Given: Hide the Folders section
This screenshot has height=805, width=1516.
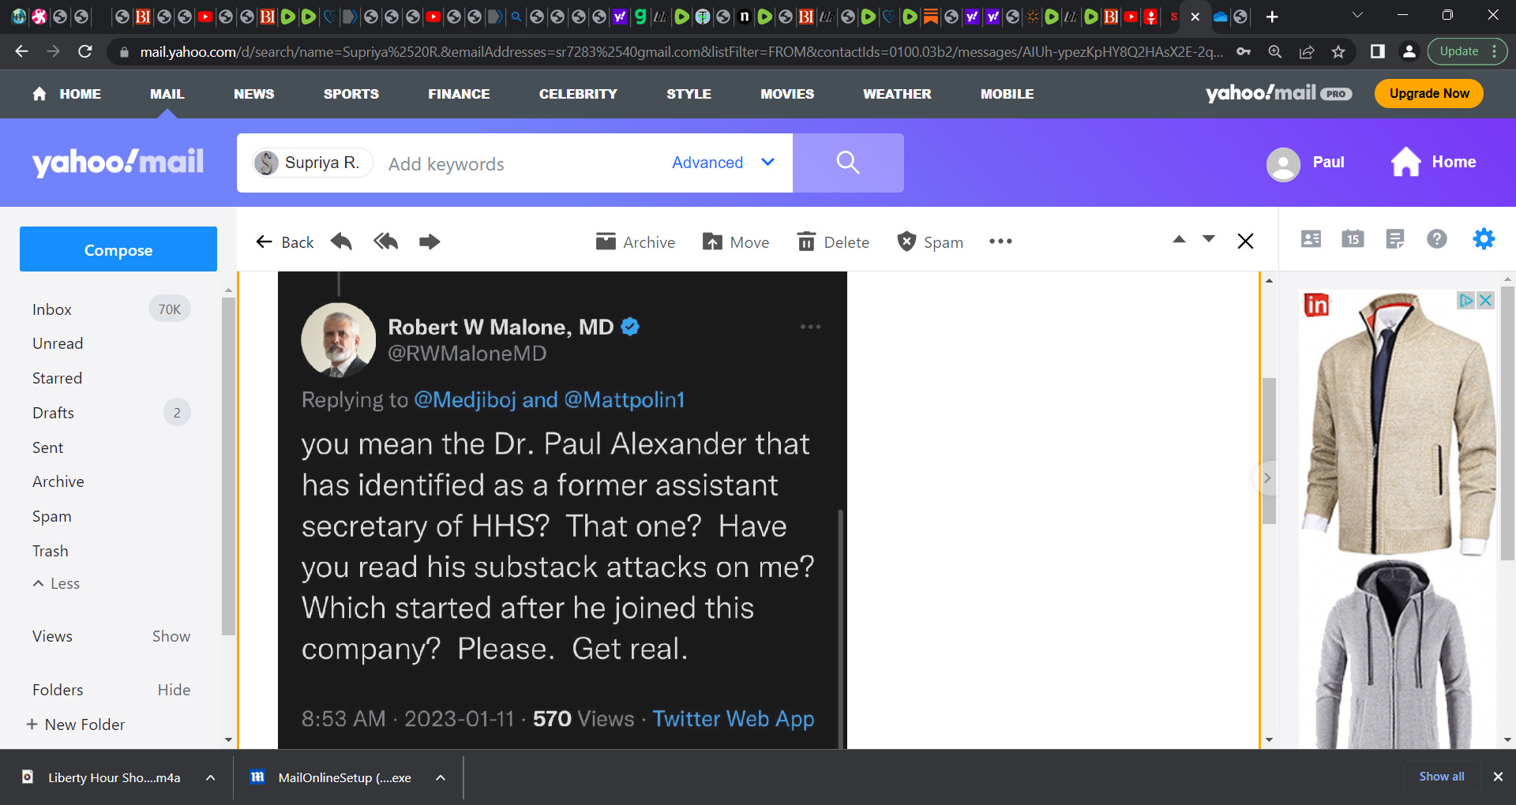Looking at the screenshot, I should click(x=174, y=690).
